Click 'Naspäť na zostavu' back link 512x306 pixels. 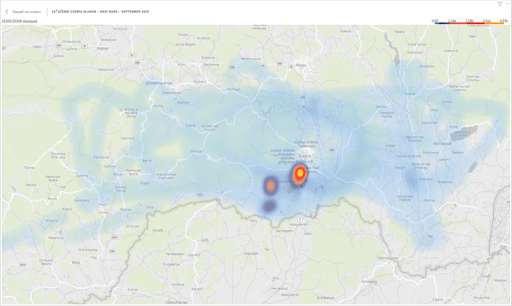point(26,12)
